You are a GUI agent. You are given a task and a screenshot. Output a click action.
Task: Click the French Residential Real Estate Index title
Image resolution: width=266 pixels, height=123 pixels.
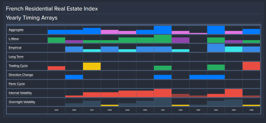click(52, 9)
